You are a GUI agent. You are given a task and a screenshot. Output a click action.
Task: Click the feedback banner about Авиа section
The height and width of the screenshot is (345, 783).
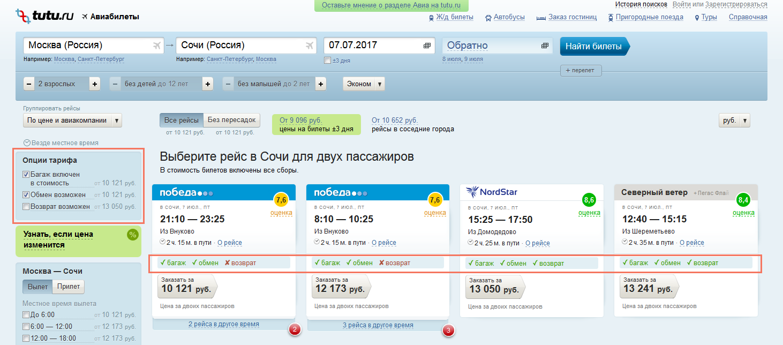click(x=391, y=5)
